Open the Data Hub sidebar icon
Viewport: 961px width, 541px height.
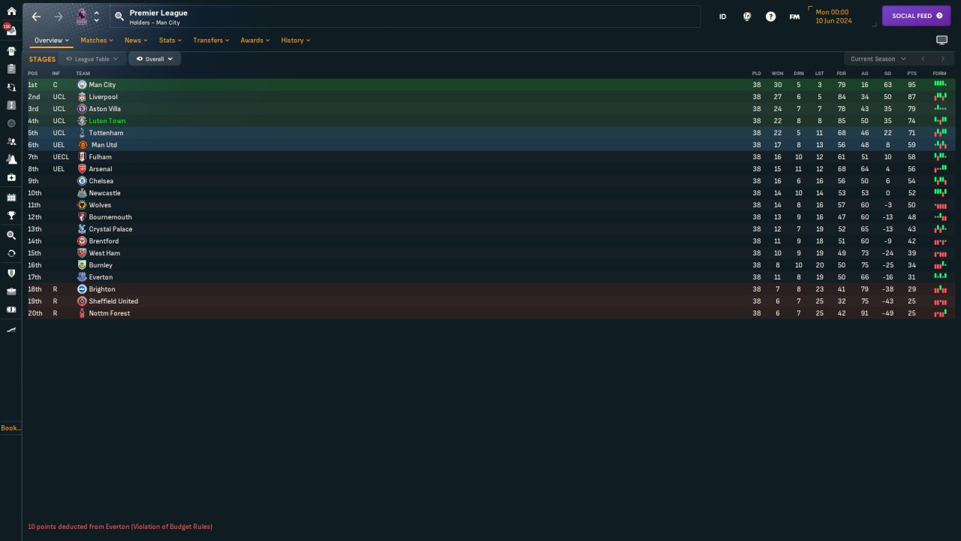[x=11, y=123]
